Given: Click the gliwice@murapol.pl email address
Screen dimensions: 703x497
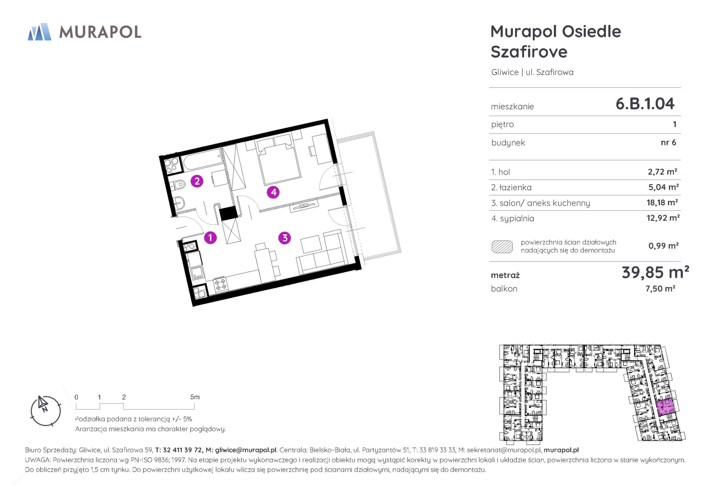Looking at the screenshot, I should [246, 450].
